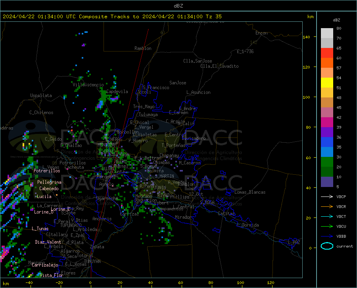Click the TUPUNGATO map label
357x288 pixels.
click(71, 225)
